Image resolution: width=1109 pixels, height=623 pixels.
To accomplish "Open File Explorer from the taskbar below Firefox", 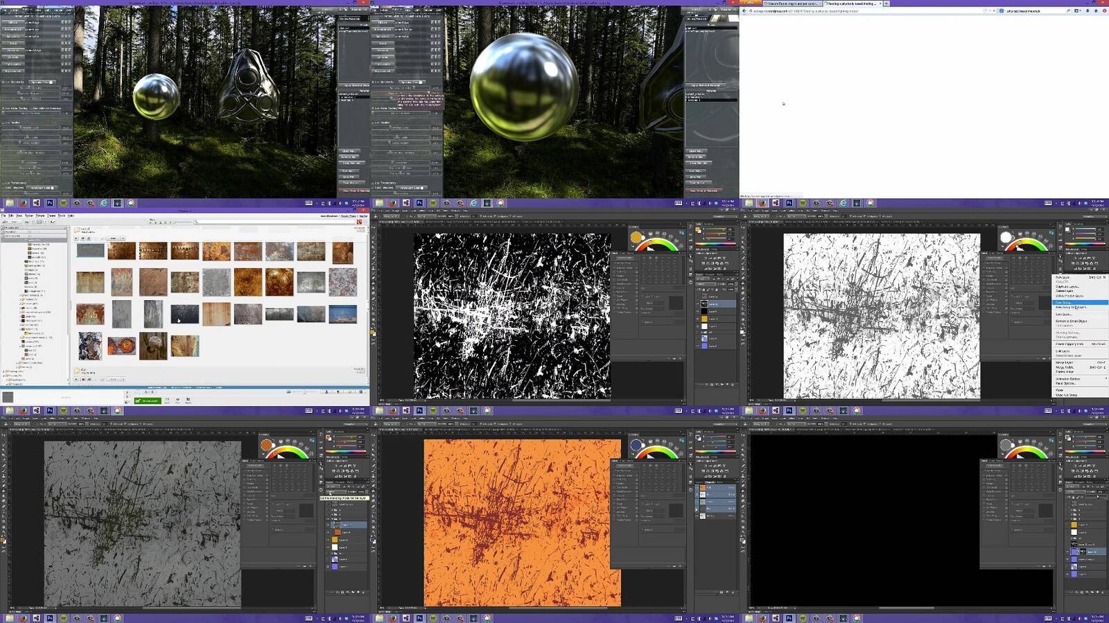I will (749, 203).
